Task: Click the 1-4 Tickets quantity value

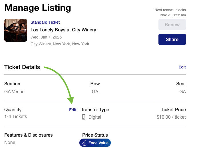Action: (x=16, y=116)
